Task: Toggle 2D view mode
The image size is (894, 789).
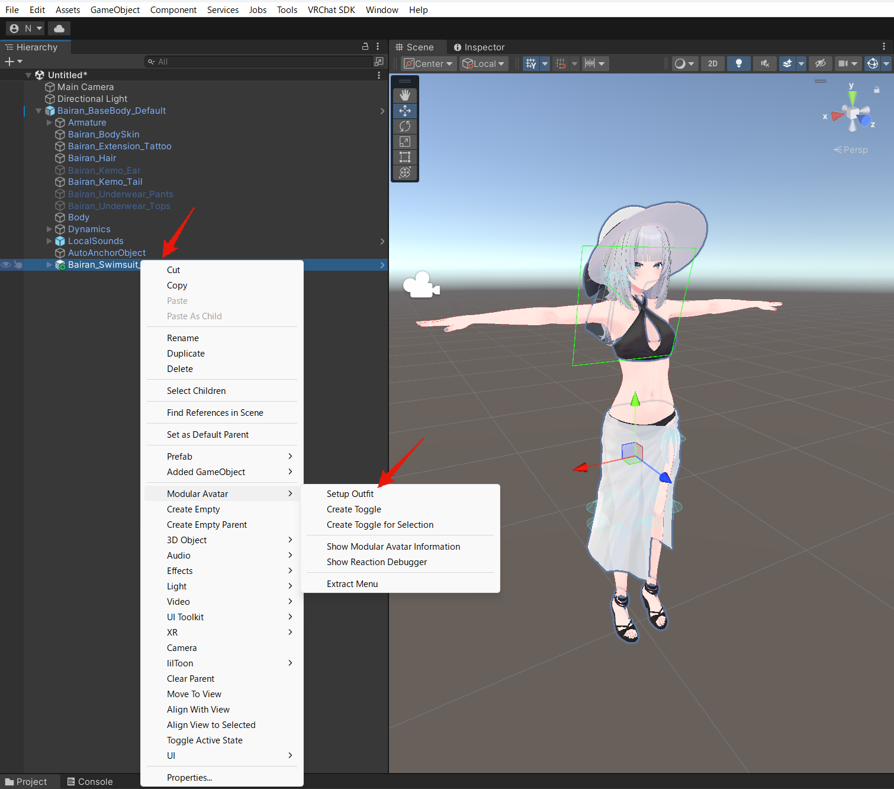Action: coord(713,63)
